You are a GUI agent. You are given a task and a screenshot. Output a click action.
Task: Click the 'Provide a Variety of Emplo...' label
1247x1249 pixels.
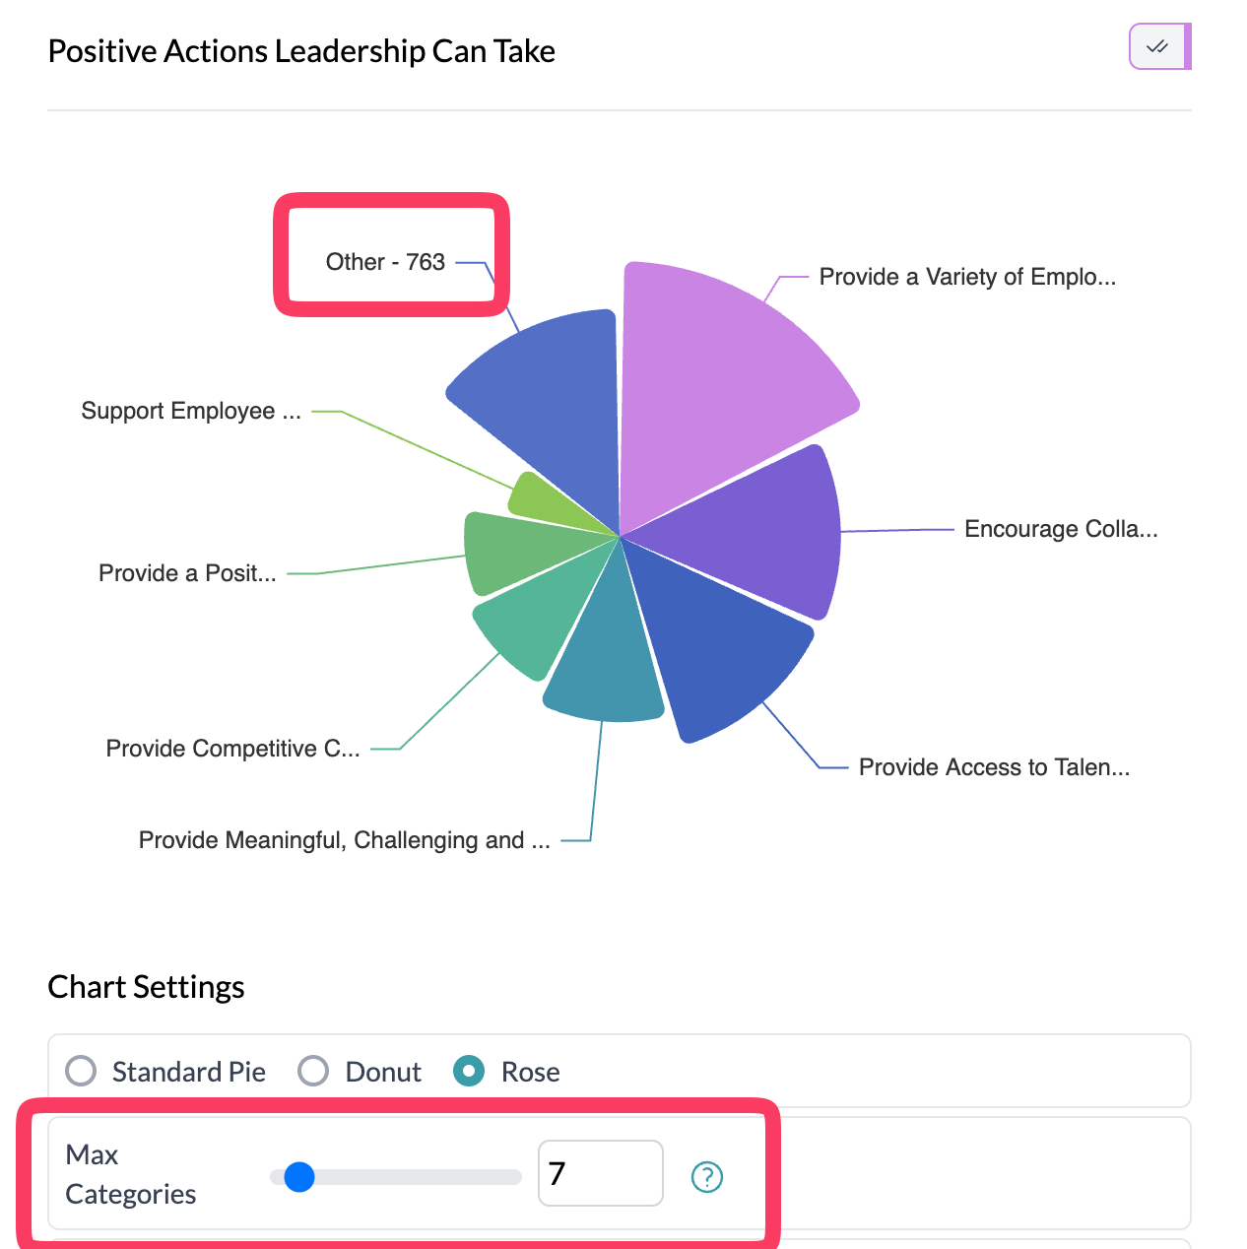point(967,277)
